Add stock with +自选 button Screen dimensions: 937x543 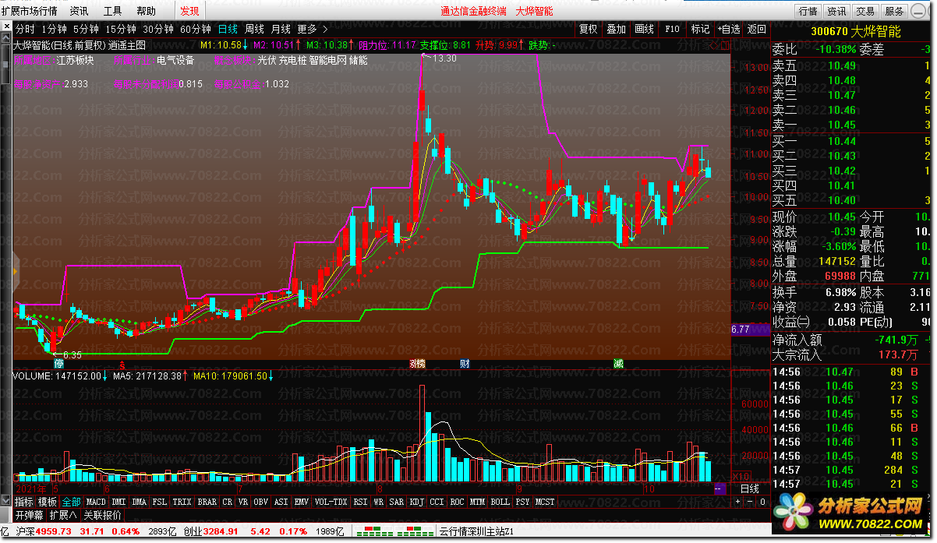[x=728, y=29]
